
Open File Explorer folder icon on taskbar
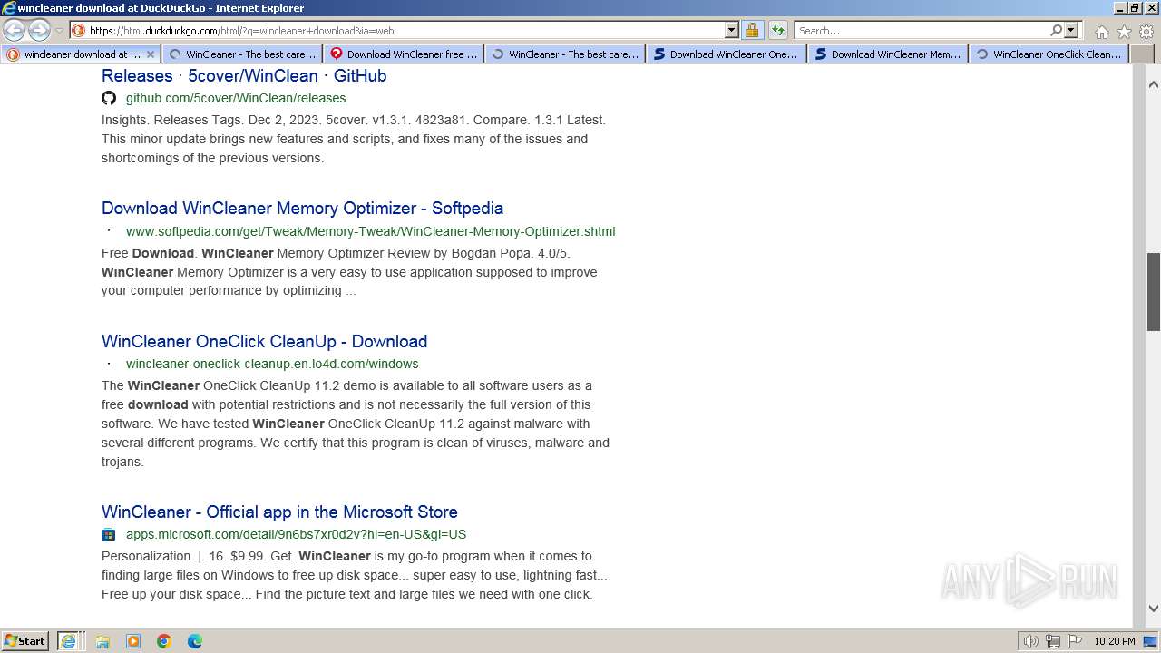[x=102, y=641]
